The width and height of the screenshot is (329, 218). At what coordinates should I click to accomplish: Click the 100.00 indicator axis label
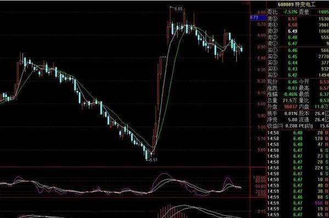[x=259, y=178]
